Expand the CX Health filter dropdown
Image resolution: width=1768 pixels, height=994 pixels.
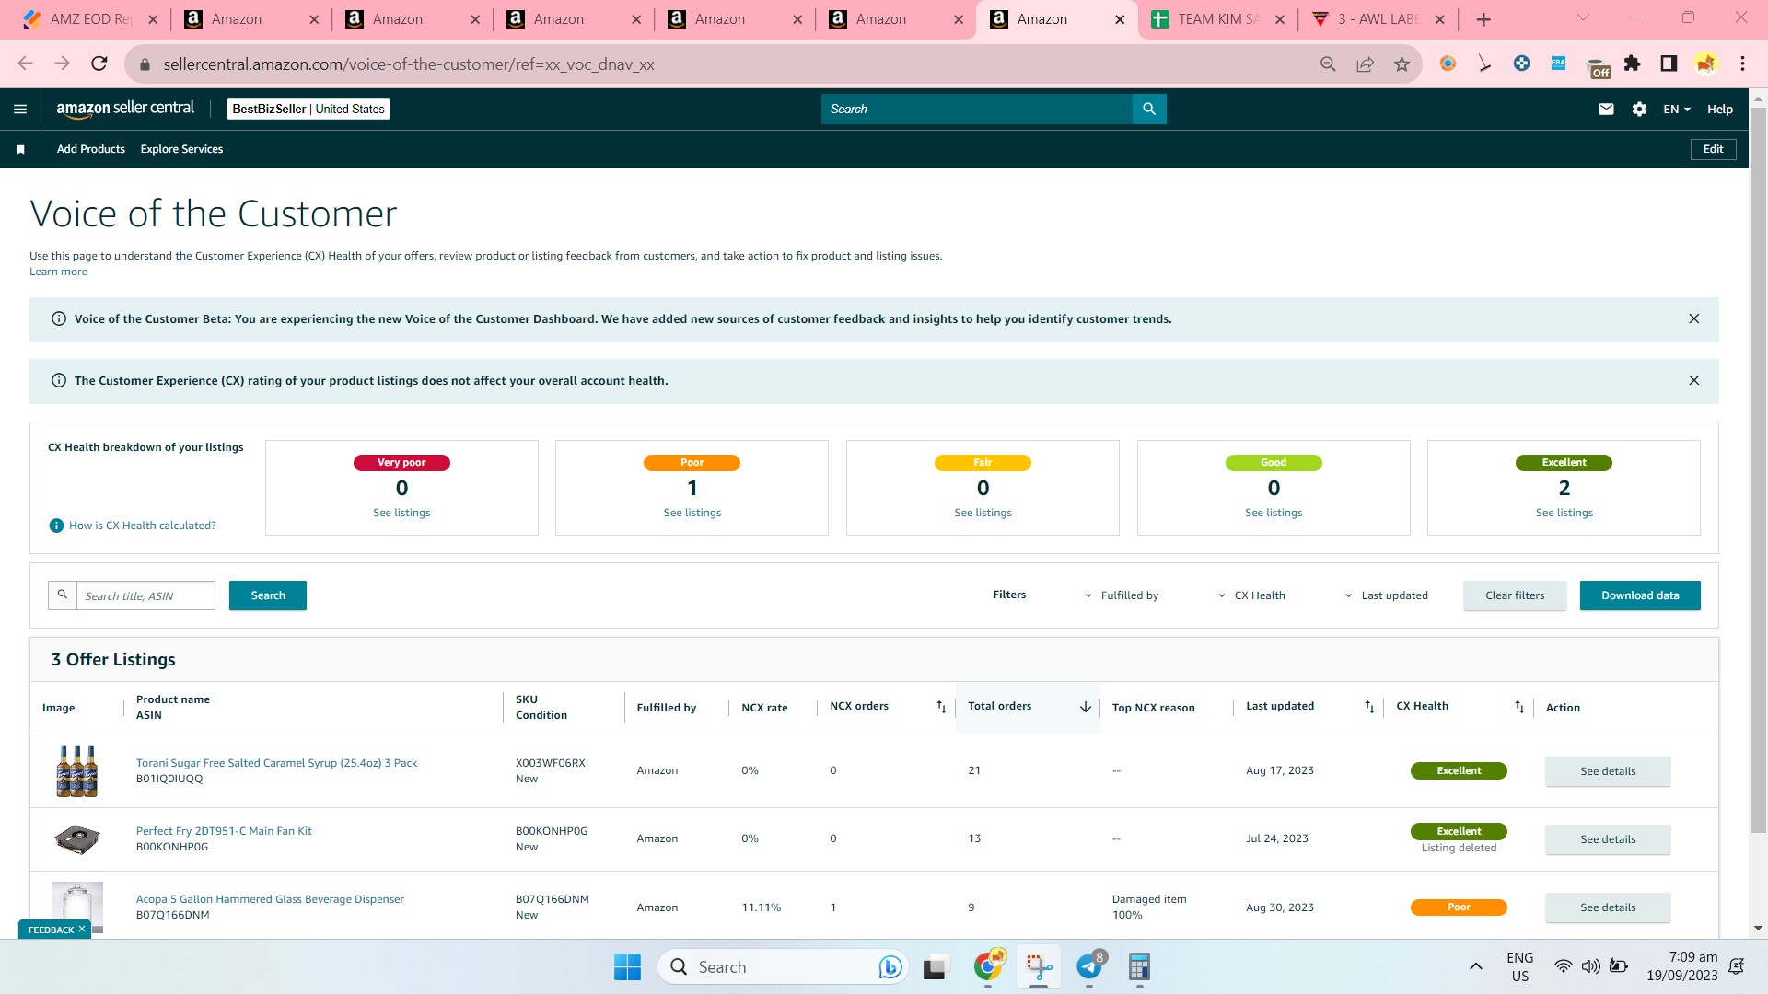coord(1251,595)
